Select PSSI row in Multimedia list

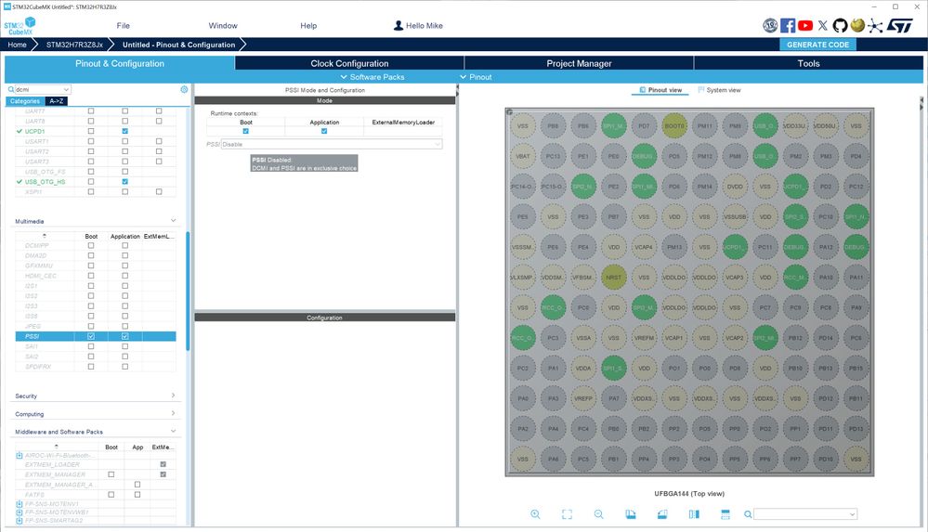96,336
